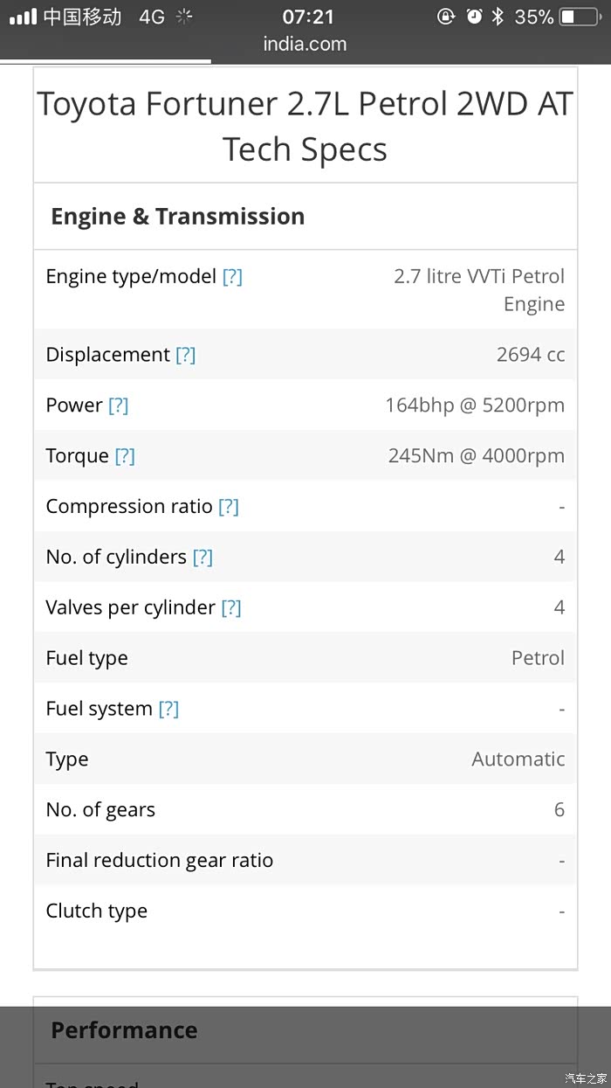Open Compression ratio help icon

coord(228,507)
